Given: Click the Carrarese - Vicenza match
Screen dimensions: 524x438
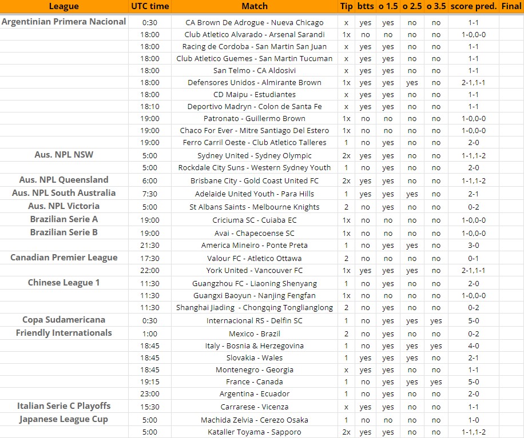Looking at the screenshot, I should tap(255, 407).
